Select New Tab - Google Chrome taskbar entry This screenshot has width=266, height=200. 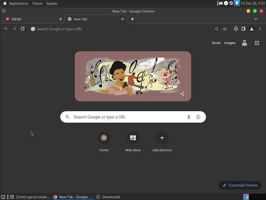(73, 197)
